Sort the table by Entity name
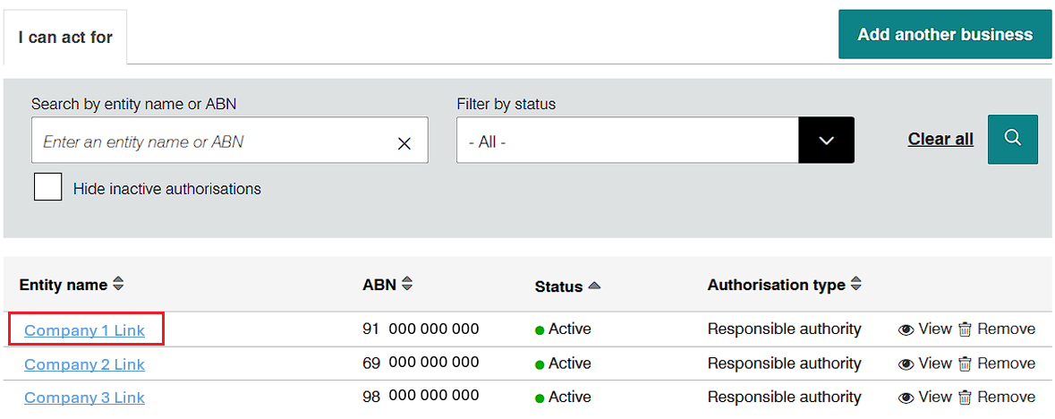This screenshot has width=1055, height=419. (118, 285)
